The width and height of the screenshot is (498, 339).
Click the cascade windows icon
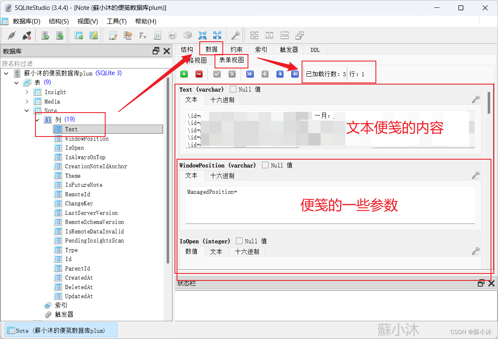[300, 35]
